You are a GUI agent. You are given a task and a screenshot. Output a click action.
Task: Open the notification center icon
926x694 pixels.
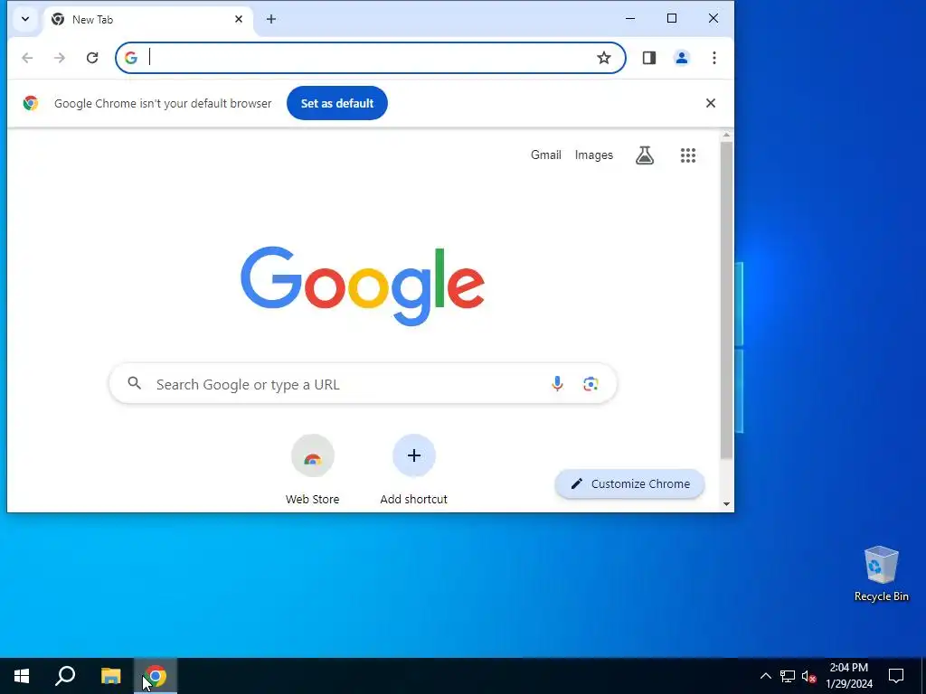(x=896, y=676)
